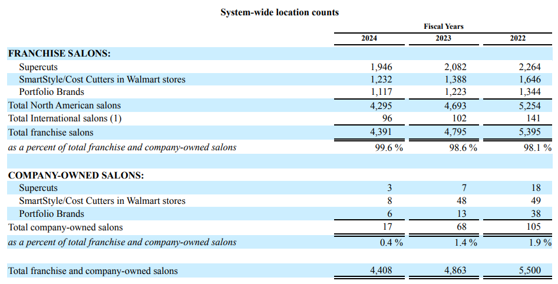Click total company-owned value 105
This screenshot has height=284, width=558.
tap(533, 227)
